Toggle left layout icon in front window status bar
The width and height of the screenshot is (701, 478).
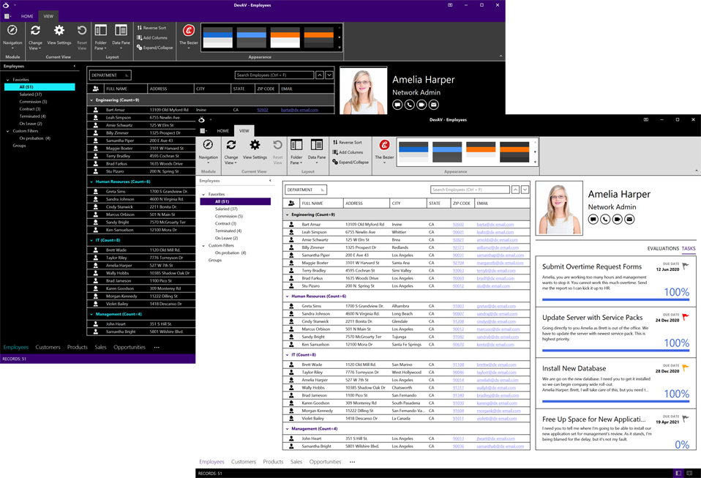pos(678,473)
